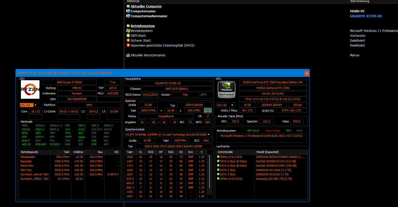
Task: Click the Ryzen CPU logo image
Action: [x=30, y=89]
